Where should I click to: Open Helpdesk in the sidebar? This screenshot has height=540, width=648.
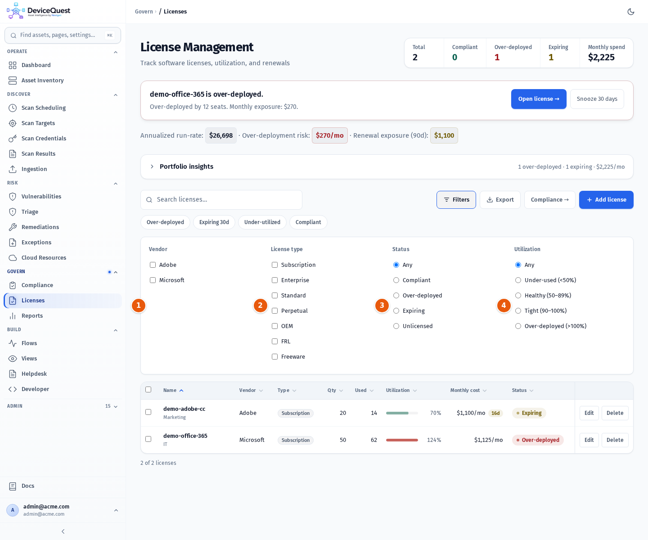click(63, 374)
